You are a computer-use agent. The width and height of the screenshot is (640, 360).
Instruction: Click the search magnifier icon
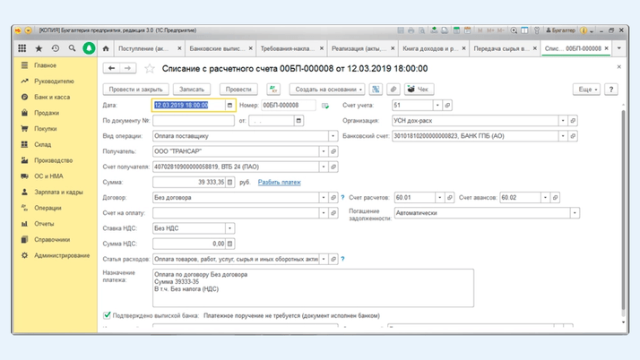click(x=72, y=48)
